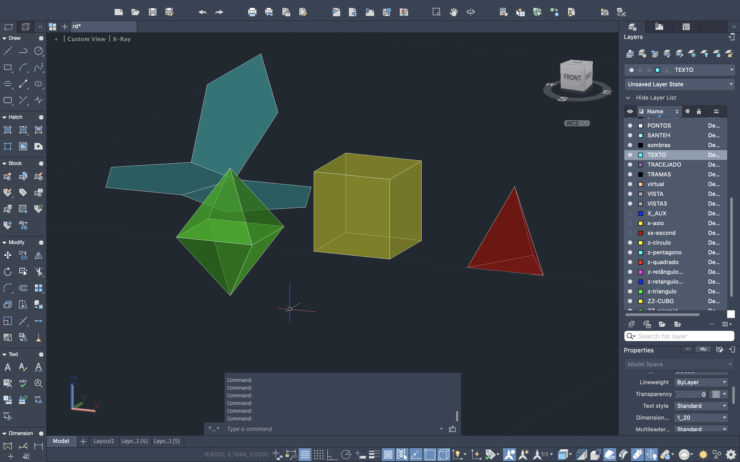This screenshot has width=740, height=462.
Task: Click the z-quadrado layer color swatch
Action: [x=640, y=262]
